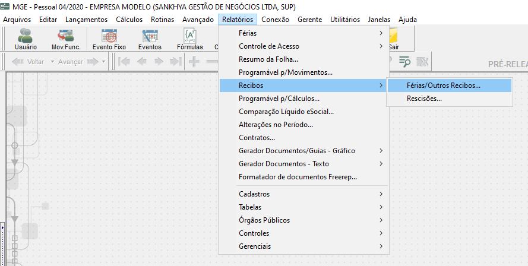The width and height of the screenshot is (528, 266).
Task: Expand the Avançar history dropdown arrow
Action: (103, 62)
